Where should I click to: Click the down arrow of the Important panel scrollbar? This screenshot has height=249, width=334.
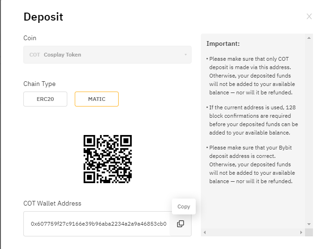[x=309, y=224]
